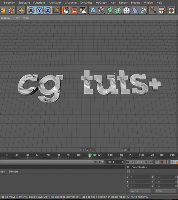Open Render Settings icon
The image size is (178, 200).
coord(83,10)
